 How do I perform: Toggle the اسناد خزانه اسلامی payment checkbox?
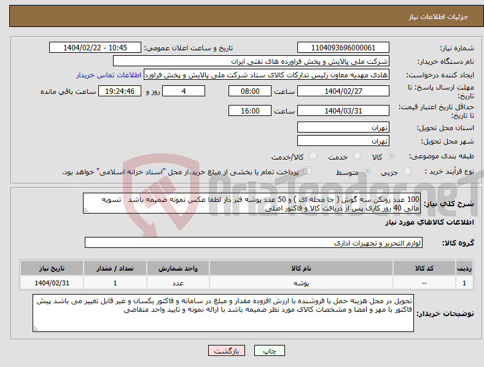(308, 170)
